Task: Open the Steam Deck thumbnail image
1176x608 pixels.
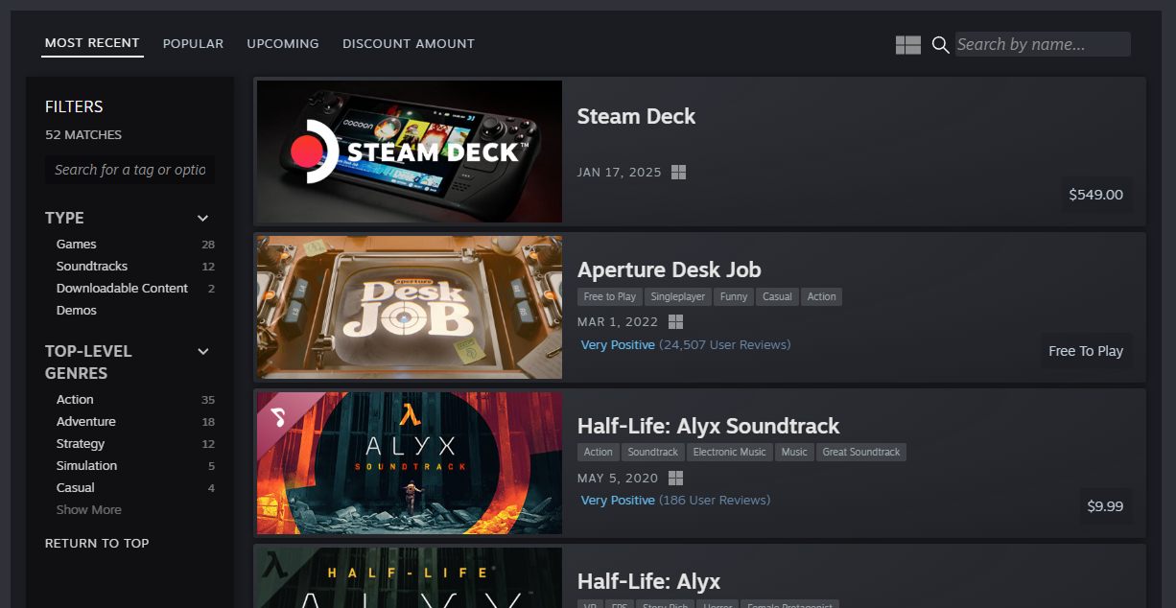Action: [x=410, y=152]
